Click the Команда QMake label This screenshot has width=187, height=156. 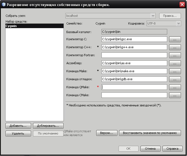78,87
